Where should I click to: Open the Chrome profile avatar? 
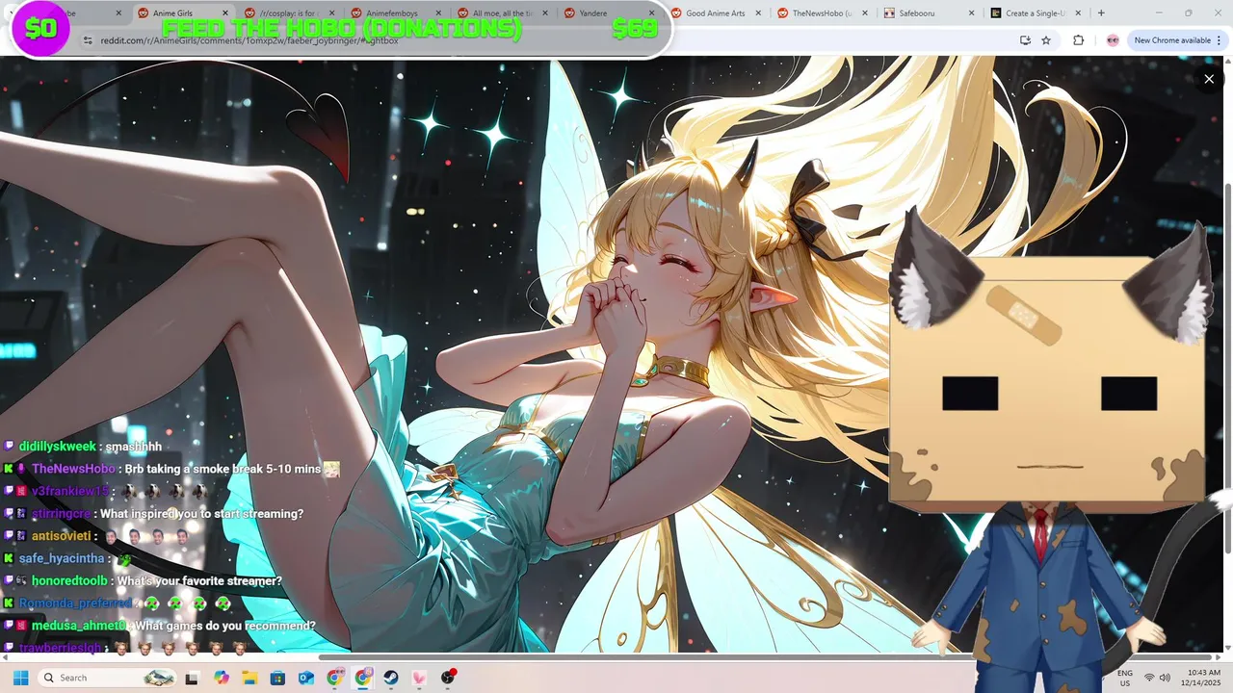point(1113,40)
